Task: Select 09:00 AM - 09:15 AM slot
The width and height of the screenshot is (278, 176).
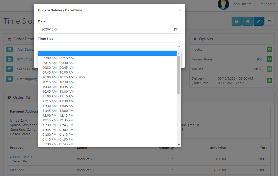Action: [107, 58]
